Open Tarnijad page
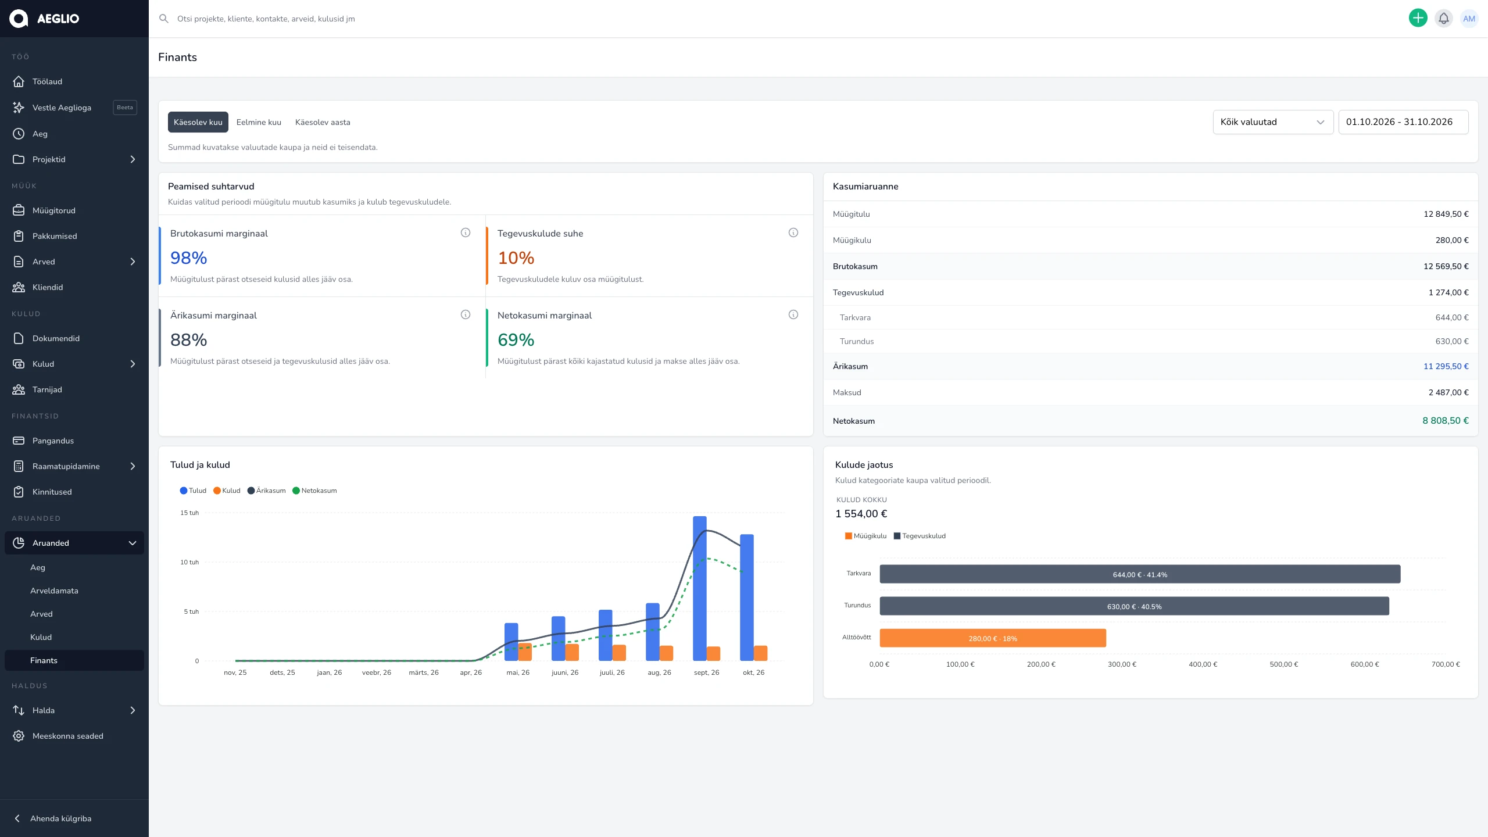 click(74, 389)
